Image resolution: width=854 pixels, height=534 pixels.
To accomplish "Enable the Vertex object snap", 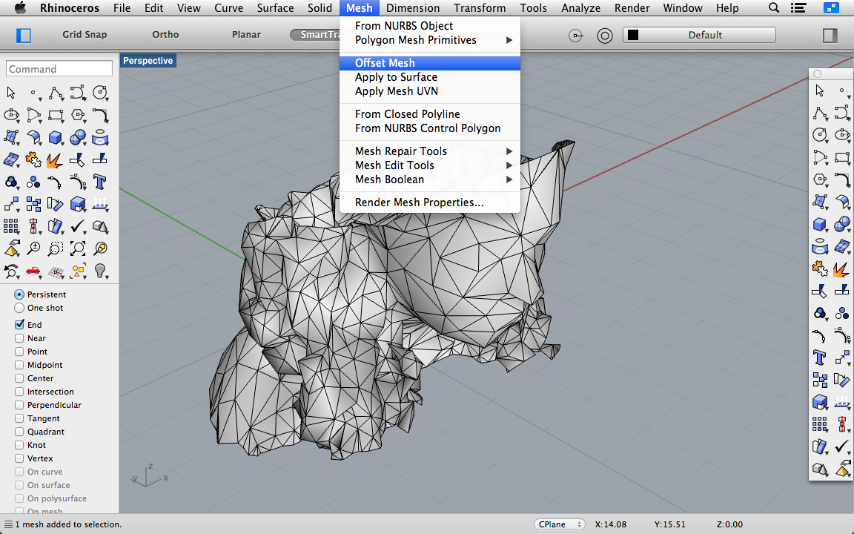I will [x=19, y=458].
